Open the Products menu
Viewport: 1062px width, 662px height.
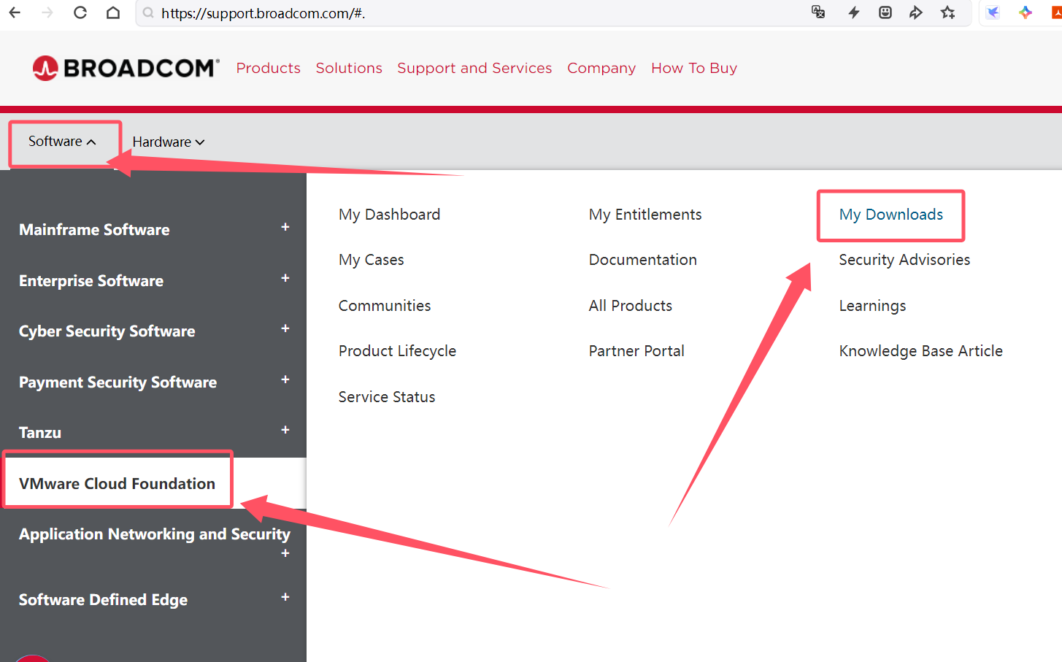coord(269,68)
